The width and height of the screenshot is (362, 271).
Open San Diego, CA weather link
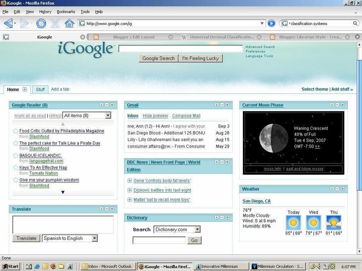click(256, 201)
